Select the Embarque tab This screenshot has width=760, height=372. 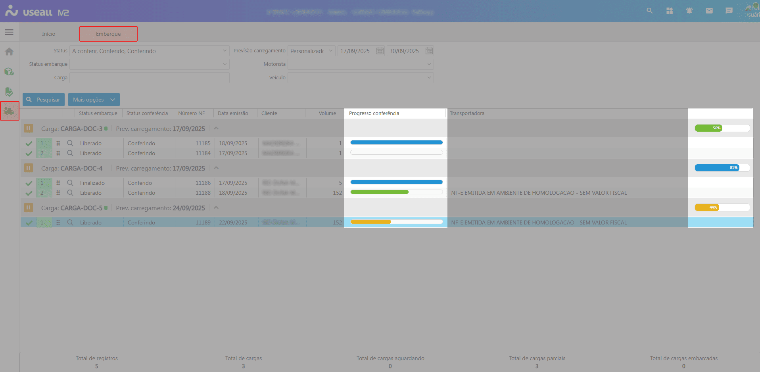[x=108, y=34]
